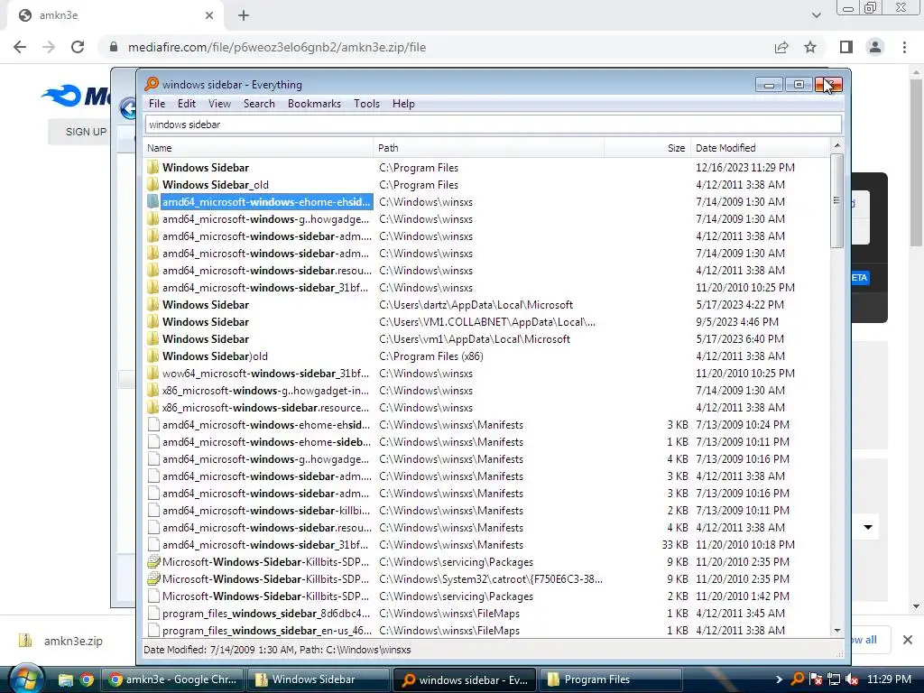Select the Windows Sidebar)old folder icon
This screenshot has height=693, width=924.
[153, 356]
